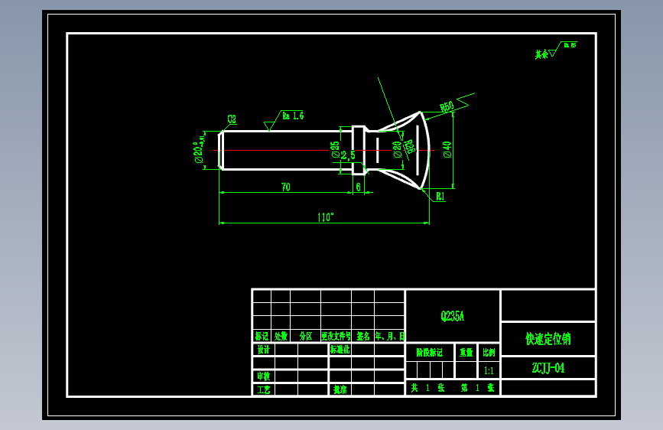Select the 更改文件号 cell
Viewport: 663px width, 430px height.
336,336
